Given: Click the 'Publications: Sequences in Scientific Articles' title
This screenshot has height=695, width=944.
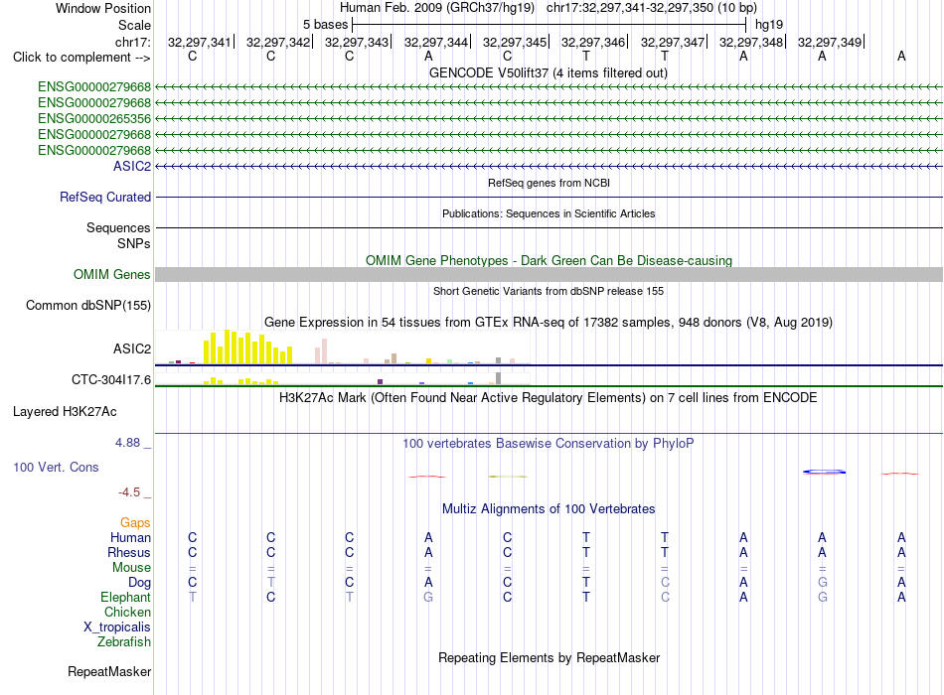Looking at the screenshot, I should pos(549,213).
